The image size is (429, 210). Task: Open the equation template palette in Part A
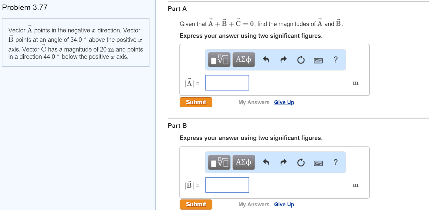218,60
